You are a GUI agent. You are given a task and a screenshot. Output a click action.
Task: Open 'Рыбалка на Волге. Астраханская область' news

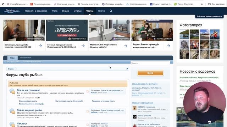pyautogui.click(x=199, y=78)
